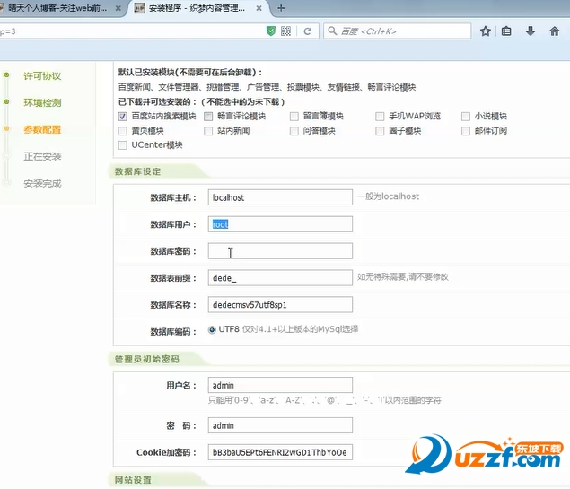
Task: Check the 站内新闻 checkbox
Action: pos(208,131)
